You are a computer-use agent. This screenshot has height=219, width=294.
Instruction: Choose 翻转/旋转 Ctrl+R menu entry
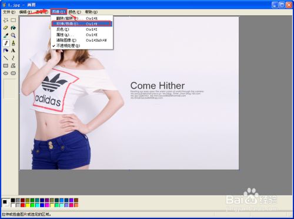[82, 18]
